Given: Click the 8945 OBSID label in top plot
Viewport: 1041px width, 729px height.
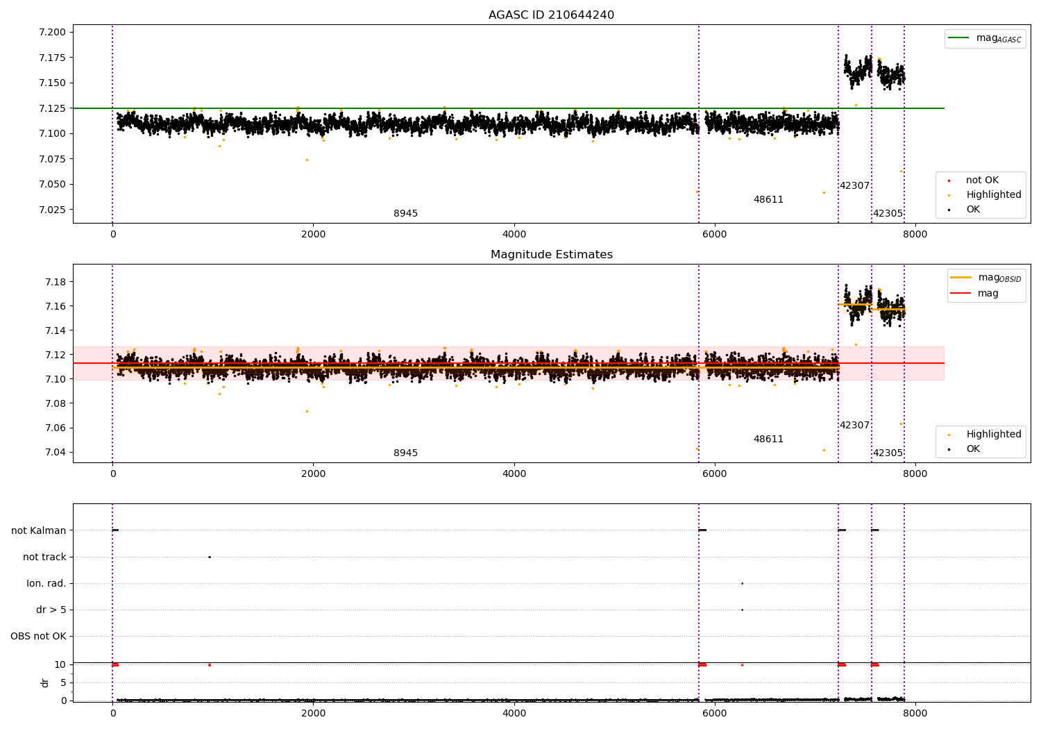Looking at the screenshot, I should (405, 214).
